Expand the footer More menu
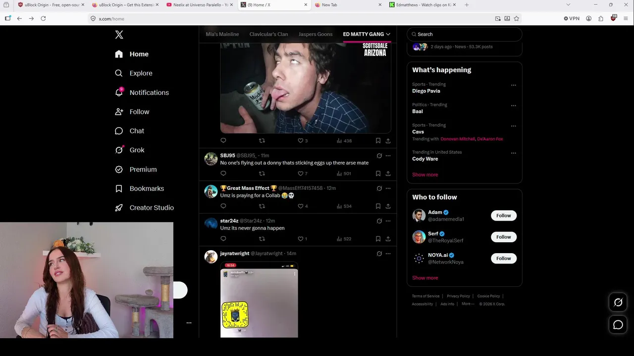This screenshot has height=356, width=634. [x=468, y=304]
